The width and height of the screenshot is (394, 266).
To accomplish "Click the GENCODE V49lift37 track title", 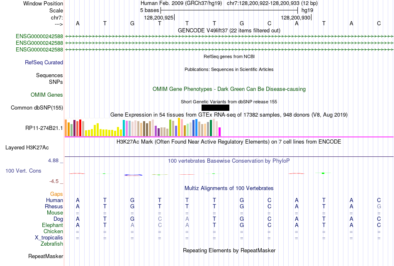I will (229, 30).
